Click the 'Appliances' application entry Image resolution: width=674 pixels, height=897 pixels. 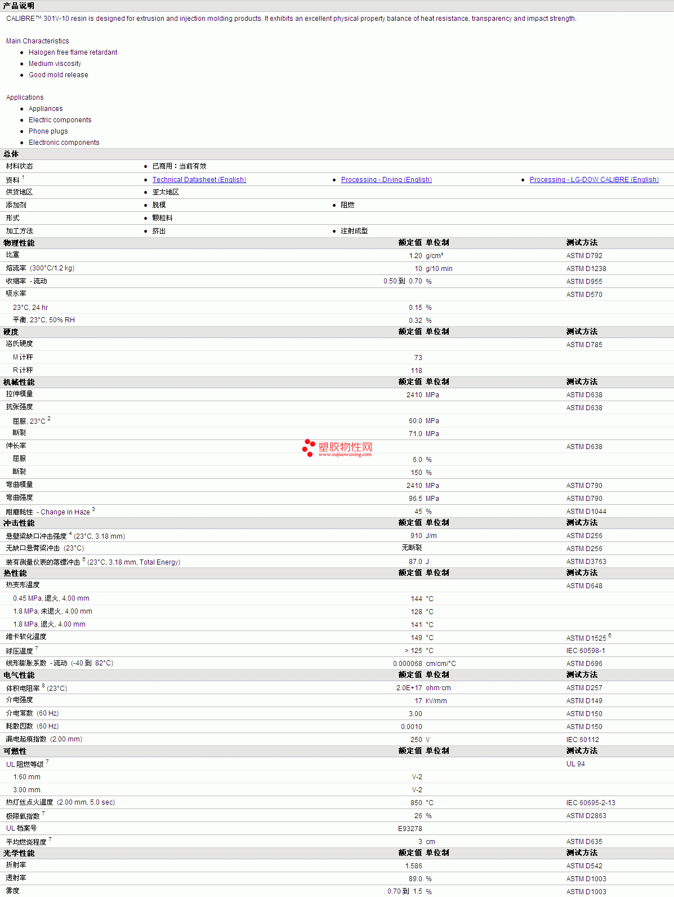46,109
